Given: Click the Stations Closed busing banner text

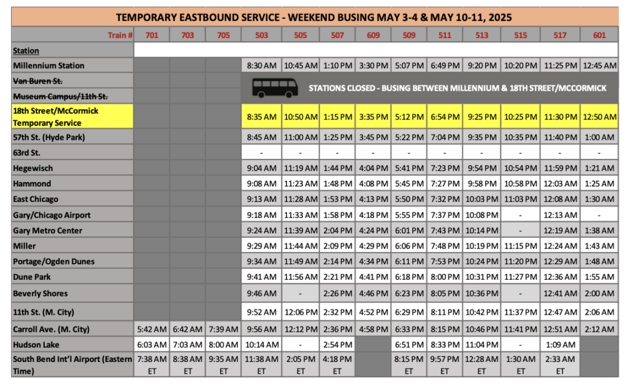Looking at the screenshot, I should coord(457,88).
